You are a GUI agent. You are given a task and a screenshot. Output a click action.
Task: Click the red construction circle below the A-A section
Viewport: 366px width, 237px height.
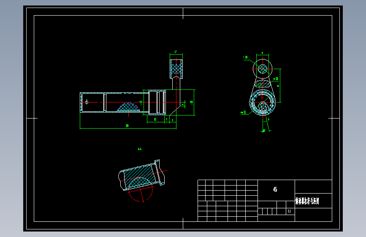(141, 189)
